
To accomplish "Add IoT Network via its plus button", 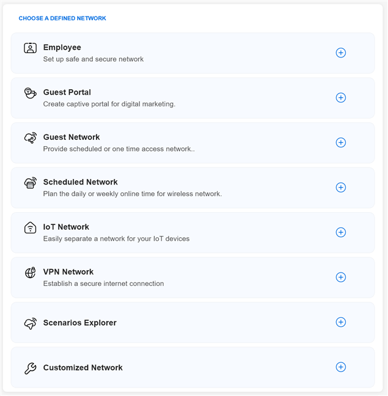I will click(341, 232).
